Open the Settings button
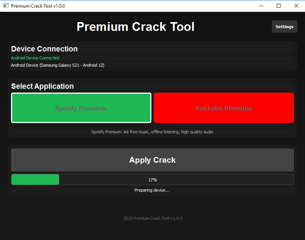 point(284,27)
